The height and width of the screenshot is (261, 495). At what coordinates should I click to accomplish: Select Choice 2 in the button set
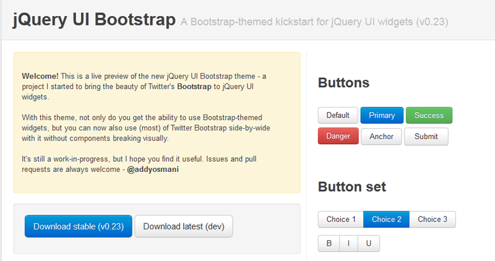tap(386, 220)
